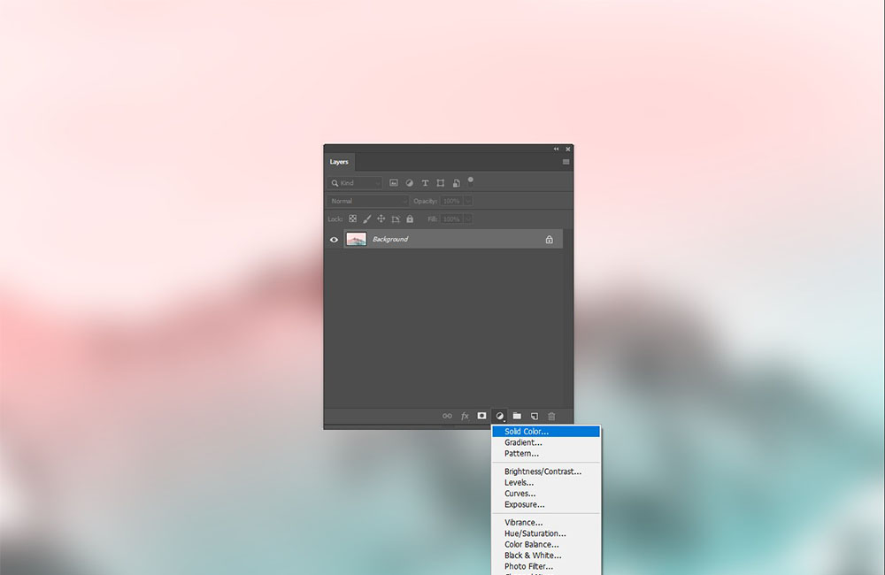The width and height of the screenshot is (885, 575).
Task: Click the Layers panel tab
Action: coord(339,162)
